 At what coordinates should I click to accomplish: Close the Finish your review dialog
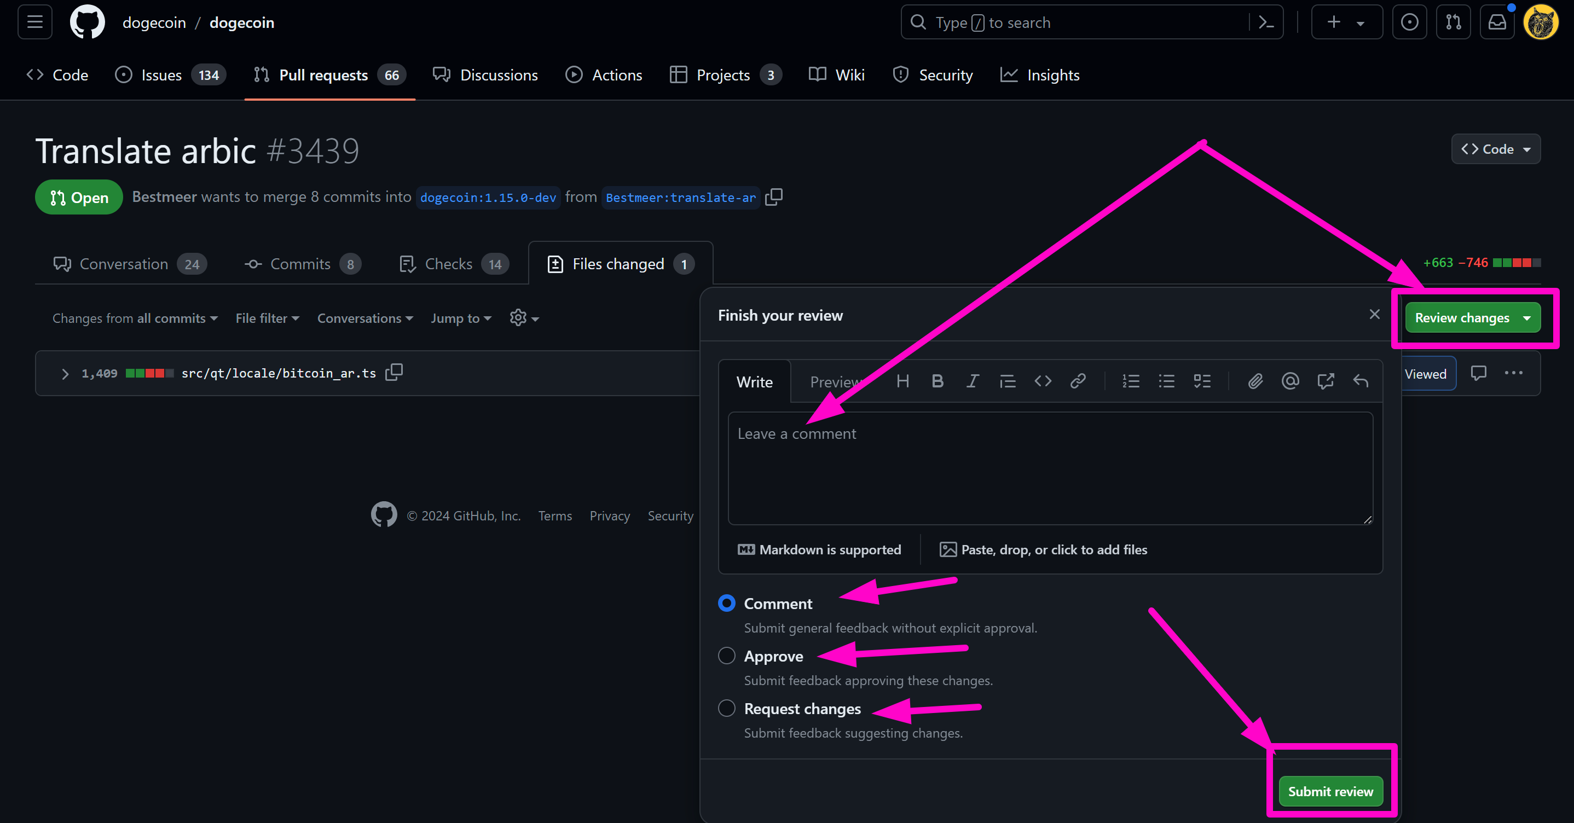1374,315
